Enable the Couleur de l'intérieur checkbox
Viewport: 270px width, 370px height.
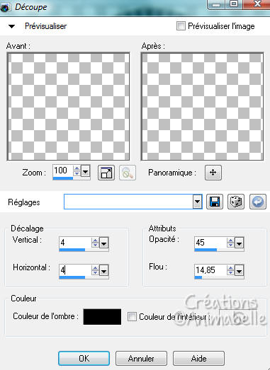click(132, 317)
